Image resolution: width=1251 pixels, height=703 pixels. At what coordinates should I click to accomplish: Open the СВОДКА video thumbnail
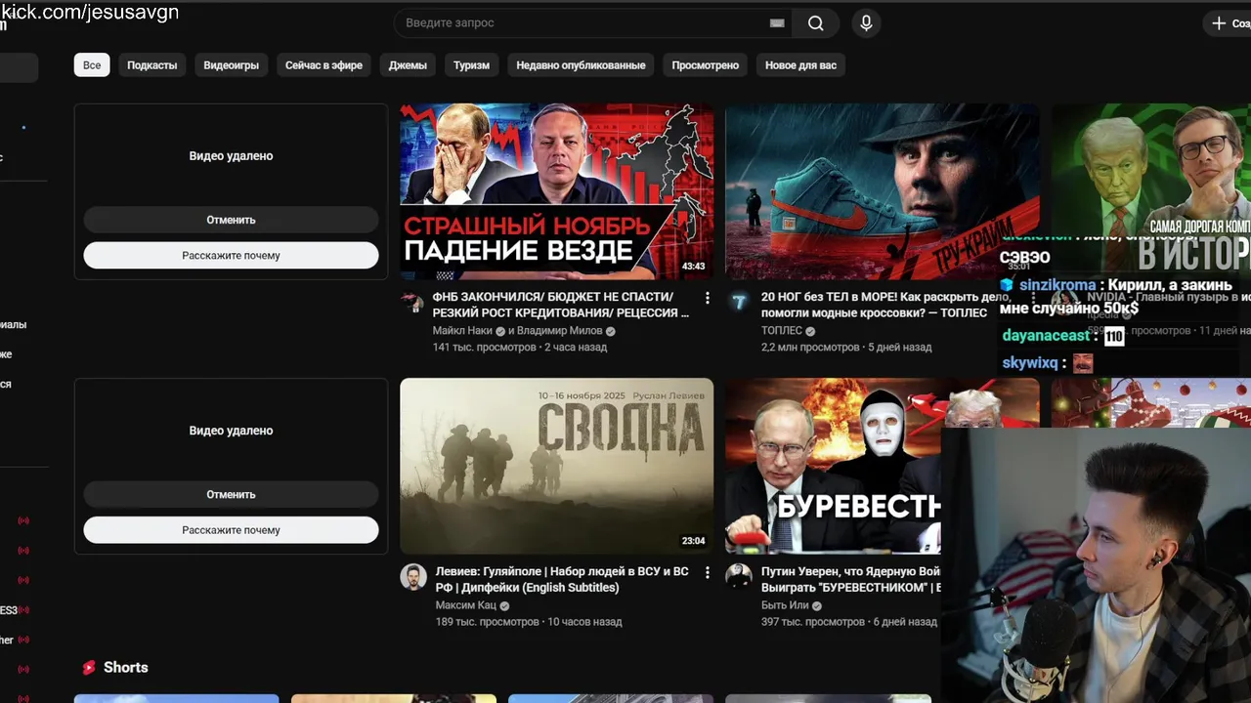[x=556, y=466]
